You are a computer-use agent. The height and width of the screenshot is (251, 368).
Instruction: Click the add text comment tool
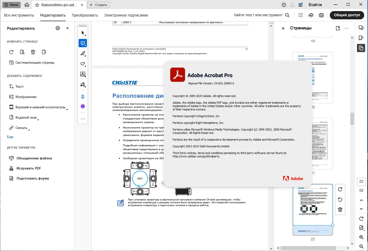(x=83, y=74)
